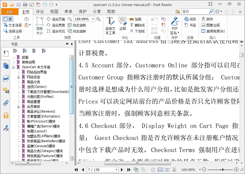245x174 pixels.
Task: Open the pages thumbnail panel in sidebar
Action: 6,66
